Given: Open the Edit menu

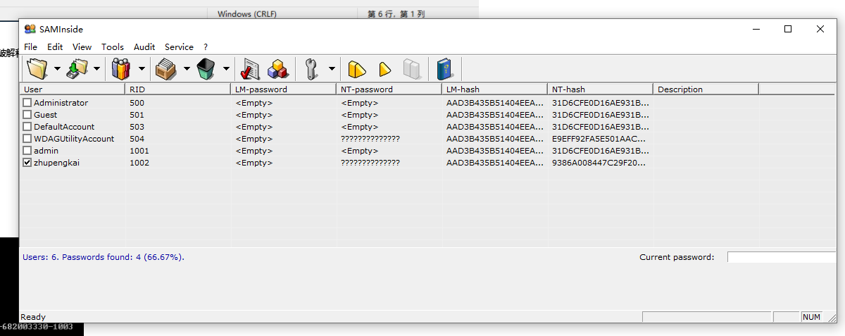Looking at the screenshot, I should (55, 47).
